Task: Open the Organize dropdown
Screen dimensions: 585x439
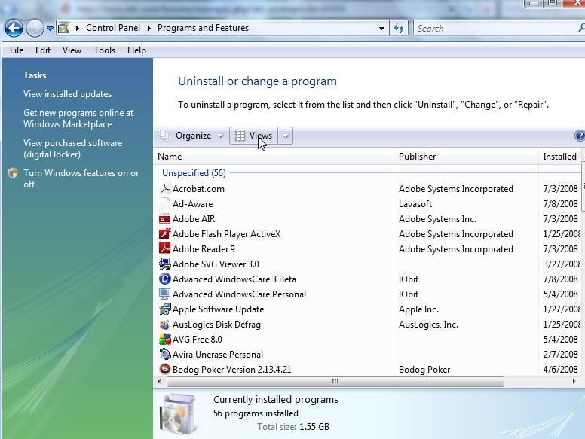Action: (199, 136)
